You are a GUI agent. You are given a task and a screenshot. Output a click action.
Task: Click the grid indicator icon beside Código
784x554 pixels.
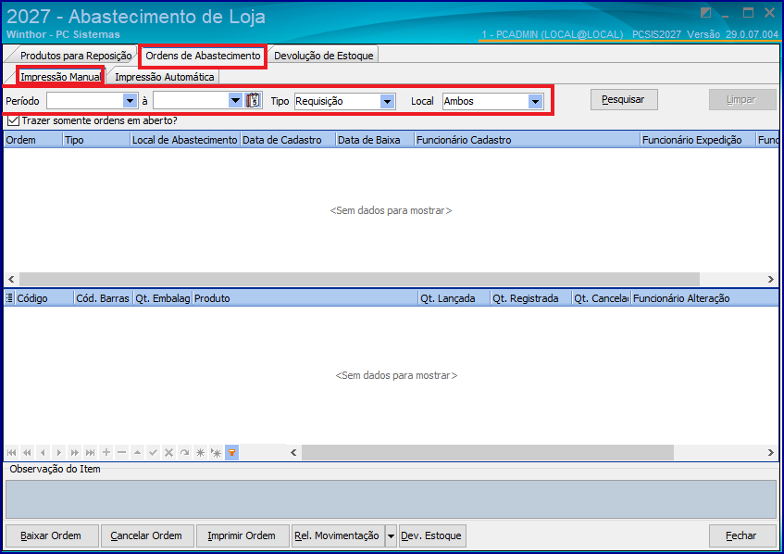coord(9,298)
